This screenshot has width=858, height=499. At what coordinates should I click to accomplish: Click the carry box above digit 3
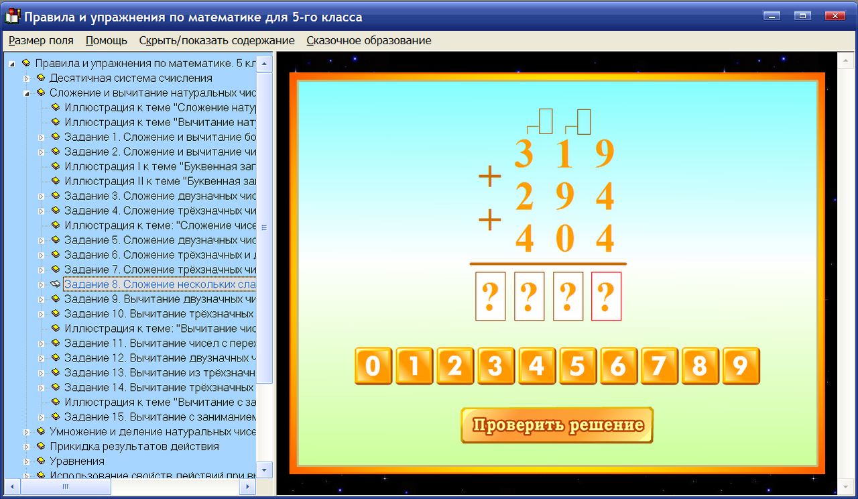point(545,121)
